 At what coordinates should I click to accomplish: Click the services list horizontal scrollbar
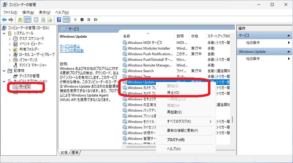[141, 147]
